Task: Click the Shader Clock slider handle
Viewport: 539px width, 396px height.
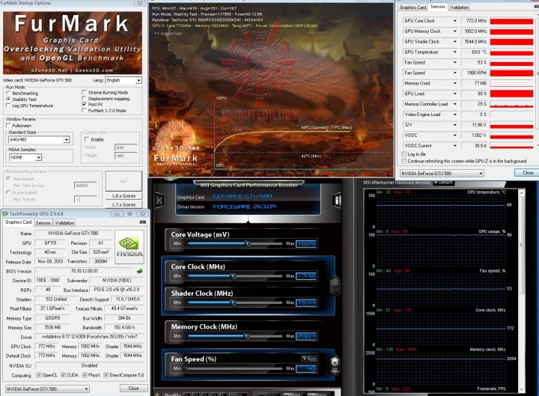Action: [234, 302]
